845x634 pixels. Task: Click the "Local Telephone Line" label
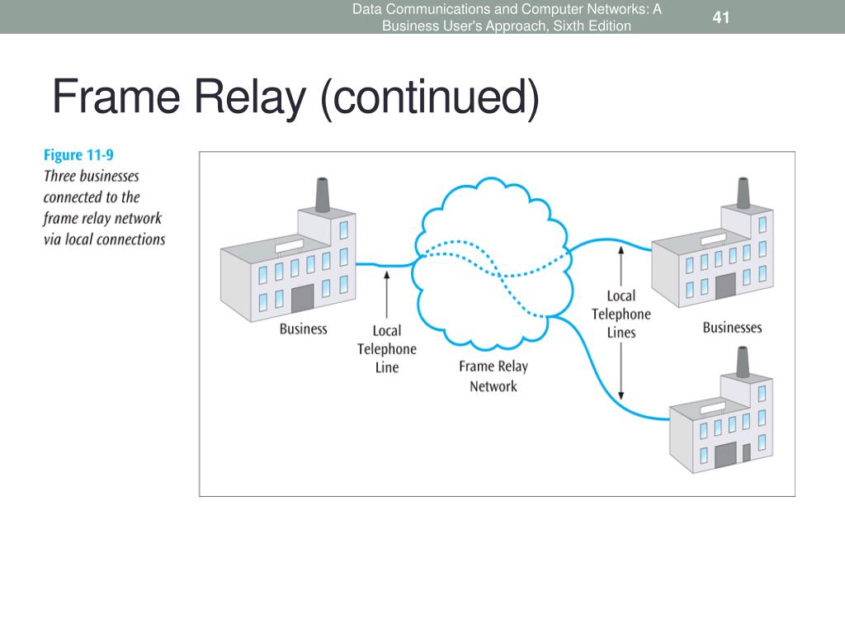(x=387, y=349)
